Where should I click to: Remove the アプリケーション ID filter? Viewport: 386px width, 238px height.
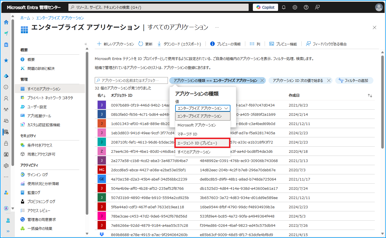329,80
